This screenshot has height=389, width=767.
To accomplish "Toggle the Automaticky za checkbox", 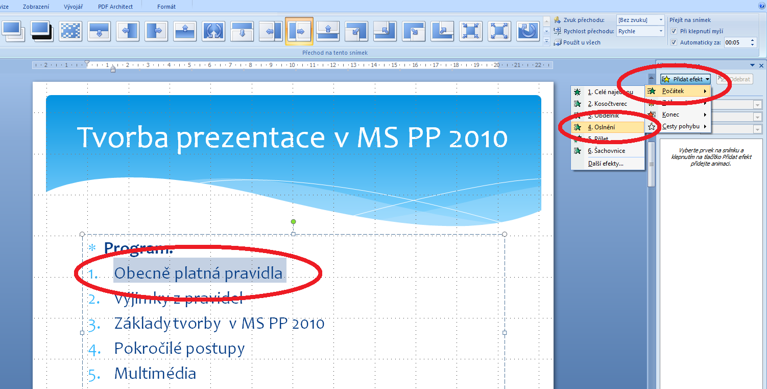I will (x=674, y=42).
